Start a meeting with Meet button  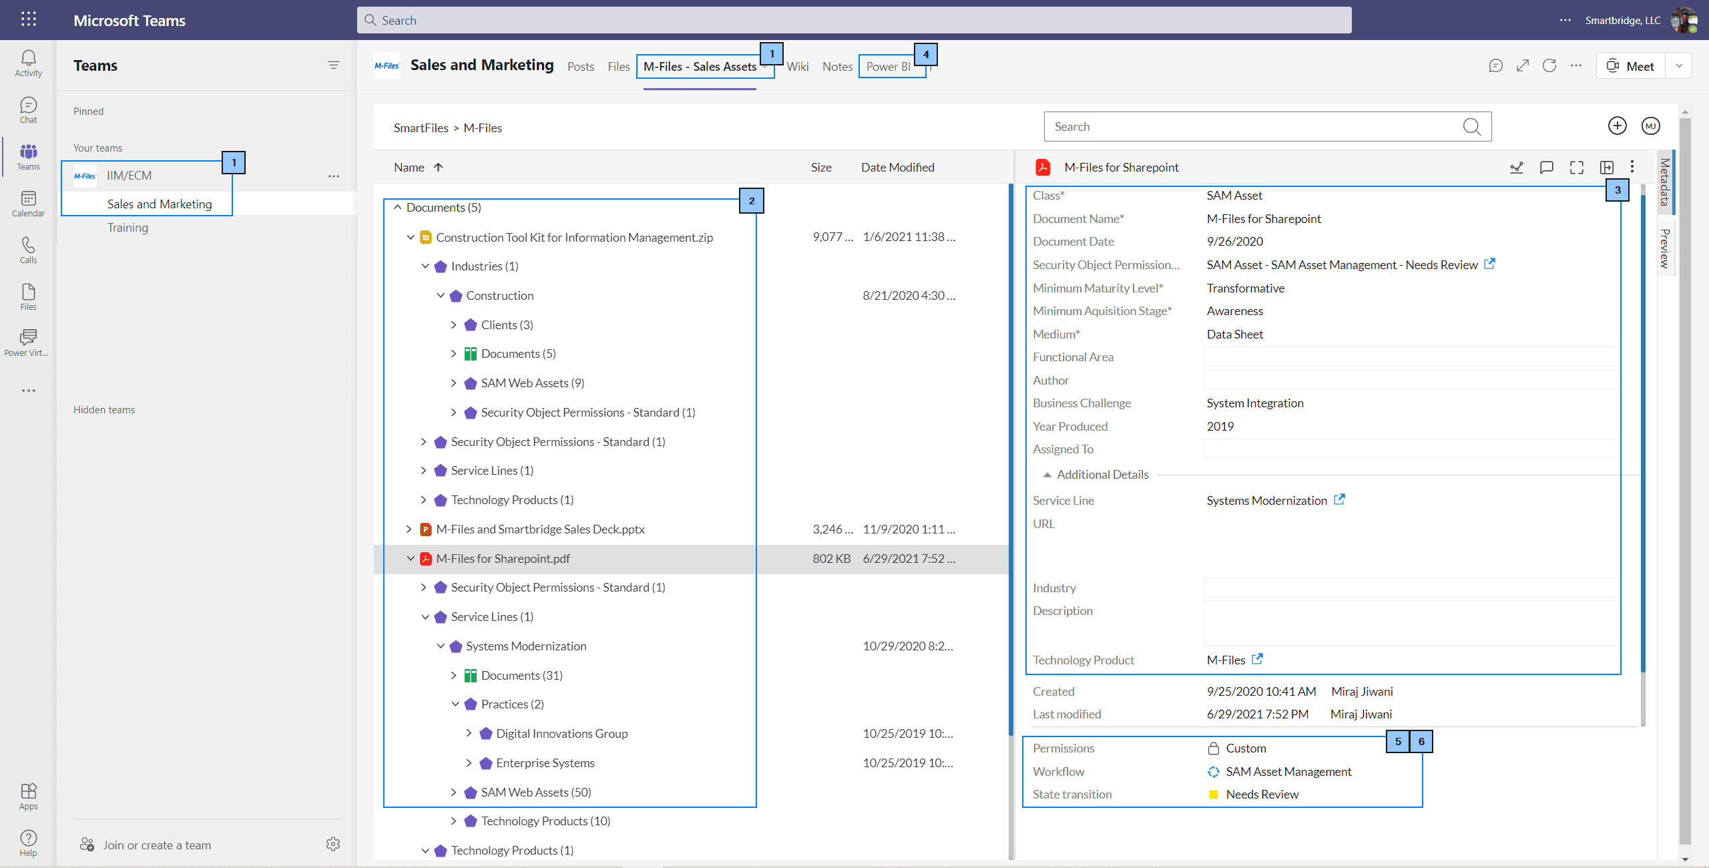tap(1631, 65)
